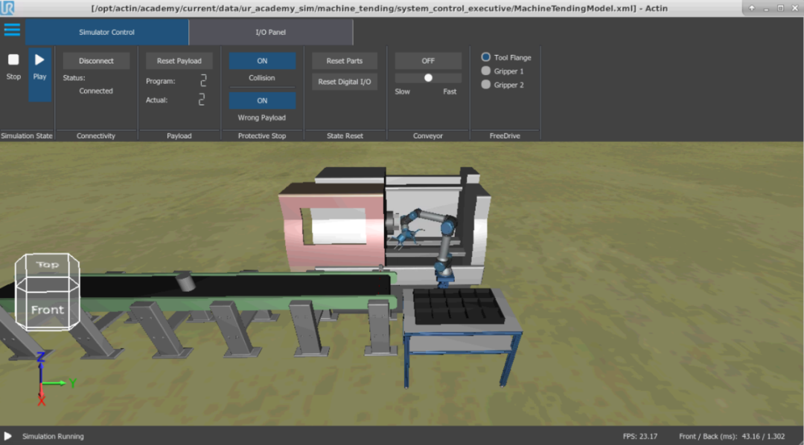804x445 pixels.
Task: Click the cylinder part on the conveyor
Action: [x=185, y=282]
